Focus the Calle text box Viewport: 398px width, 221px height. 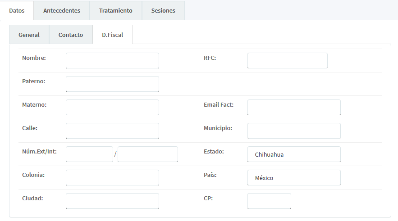point(112,131)
